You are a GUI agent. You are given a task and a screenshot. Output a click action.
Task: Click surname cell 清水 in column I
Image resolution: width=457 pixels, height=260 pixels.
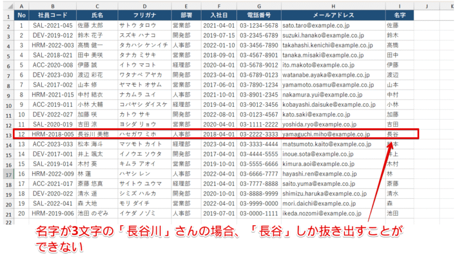tap(400, 194)
